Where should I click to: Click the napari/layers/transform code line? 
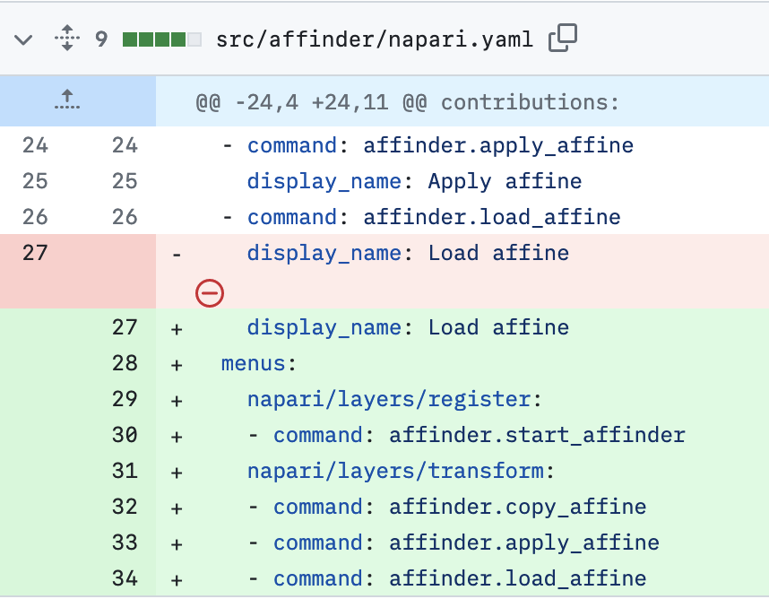(x=401, y=471)
